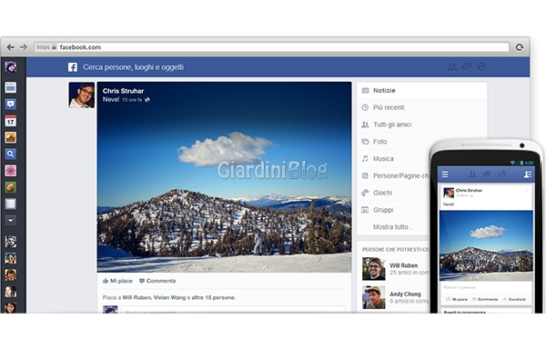Open Will Ruben suggested friend name

pos(403,265)
